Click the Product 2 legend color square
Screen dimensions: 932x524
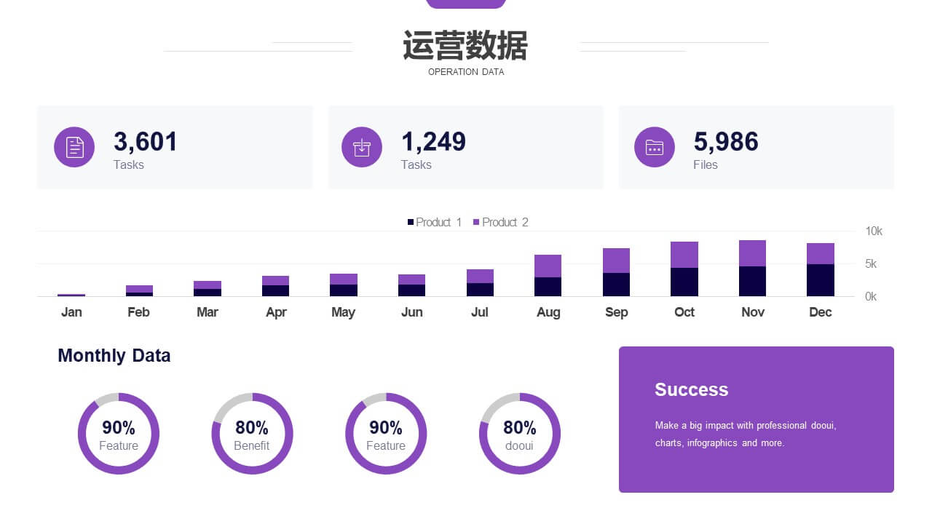click(476, 222)
